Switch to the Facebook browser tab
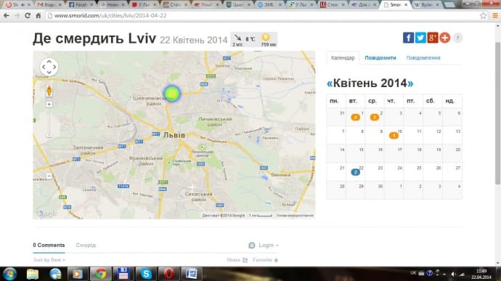Image resolution: width=501 pixels, height=281 pixels. click(x=80, y=5)
